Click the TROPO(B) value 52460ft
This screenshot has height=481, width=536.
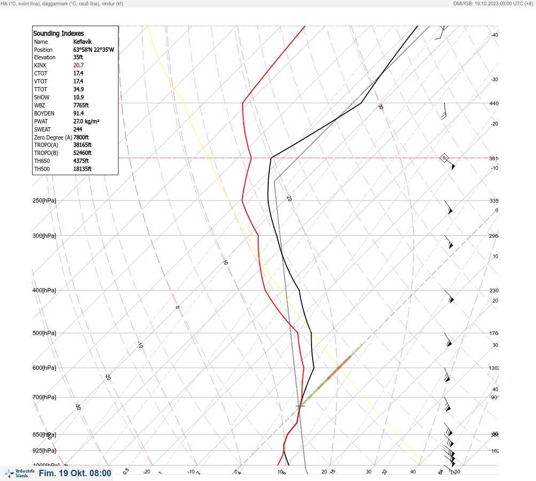click(82, 153)
